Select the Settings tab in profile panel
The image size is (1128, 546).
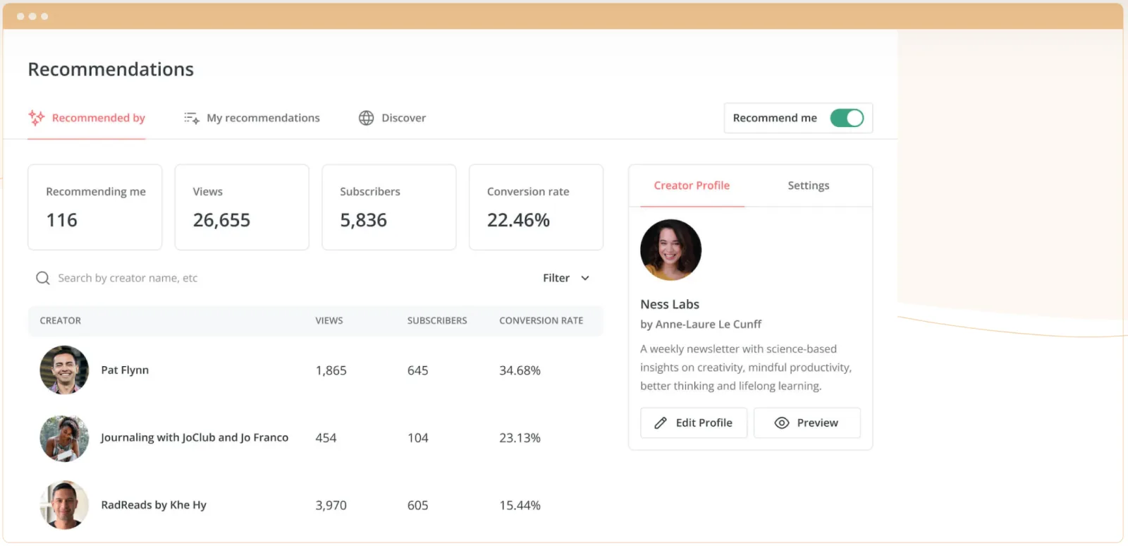click(808, 186)
